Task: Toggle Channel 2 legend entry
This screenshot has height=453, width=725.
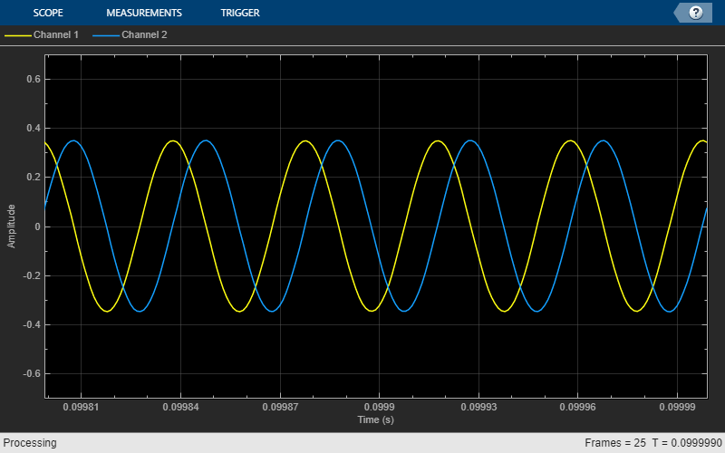Action: pos(130,34)
